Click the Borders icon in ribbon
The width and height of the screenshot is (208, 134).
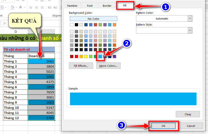coord(2,7)
